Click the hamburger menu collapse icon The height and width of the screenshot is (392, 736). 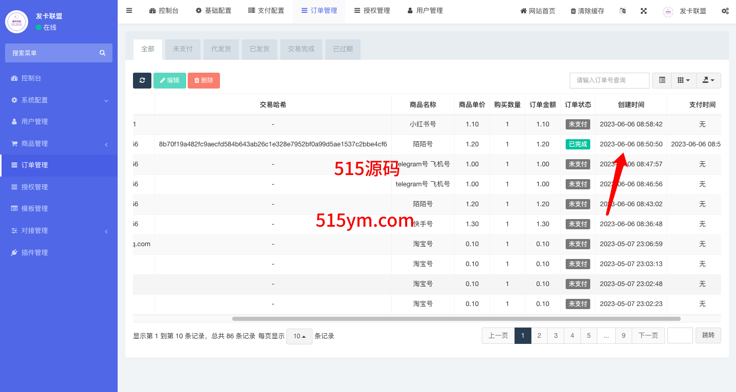pyautogui.click(x=129, y=11)
